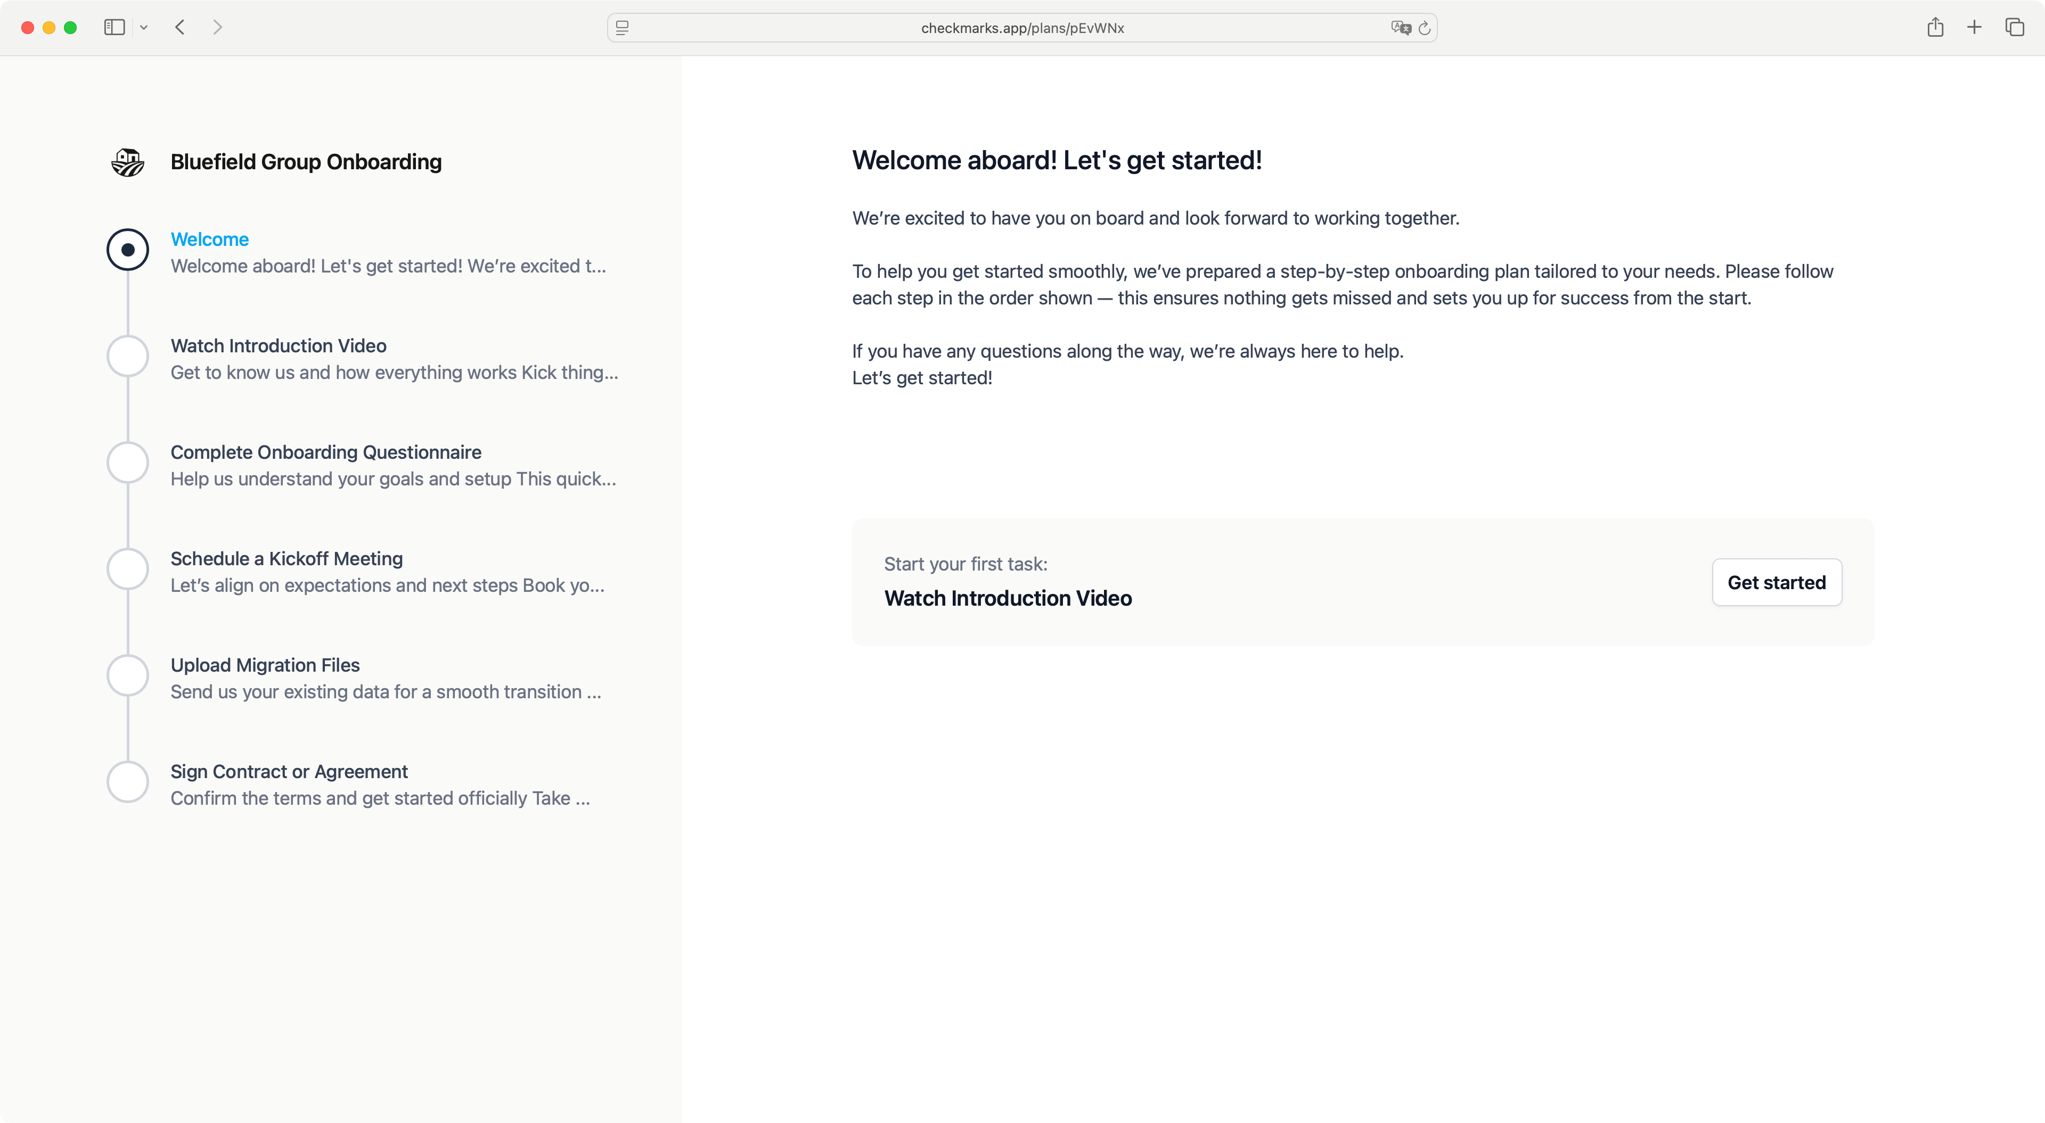Select the Welcome step circle
This screenshot has height=1123, width=2045.
[x=128, y=250]
